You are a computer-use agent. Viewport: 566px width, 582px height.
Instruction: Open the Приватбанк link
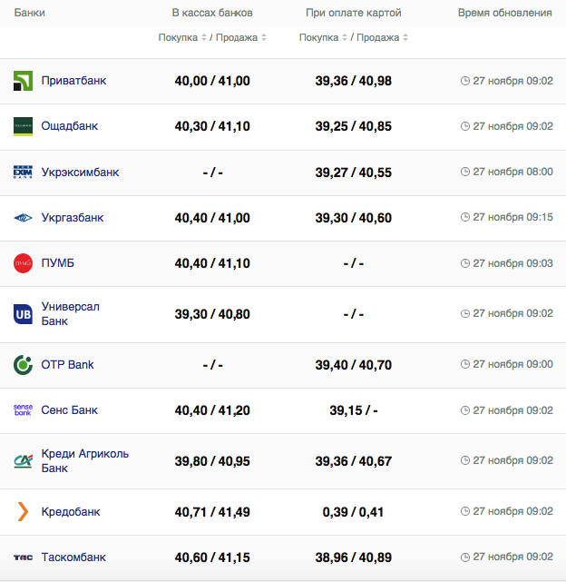pos(73,81)
